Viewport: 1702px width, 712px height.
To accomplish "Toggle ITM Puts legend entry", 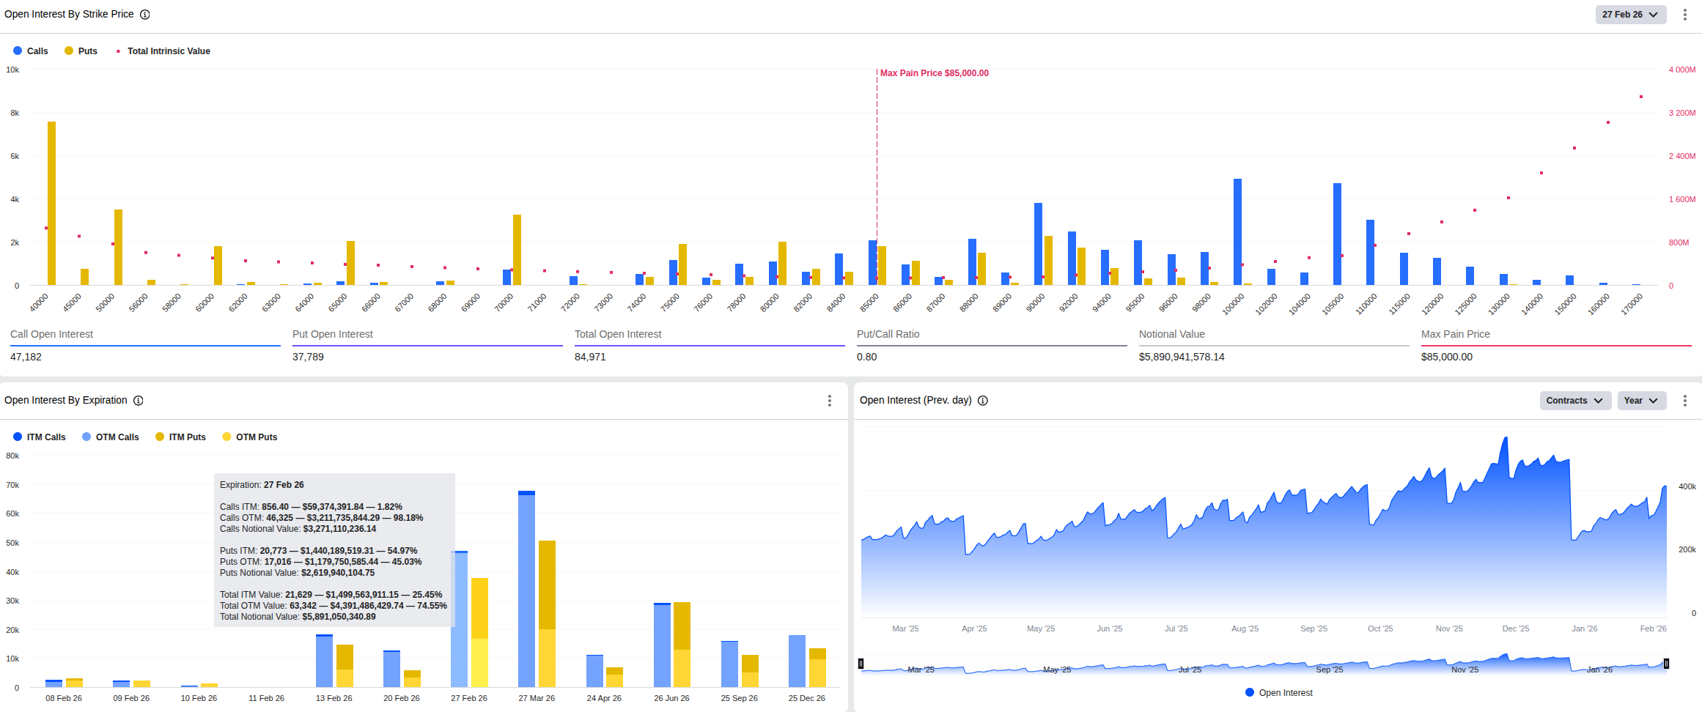I will (181, 437).
